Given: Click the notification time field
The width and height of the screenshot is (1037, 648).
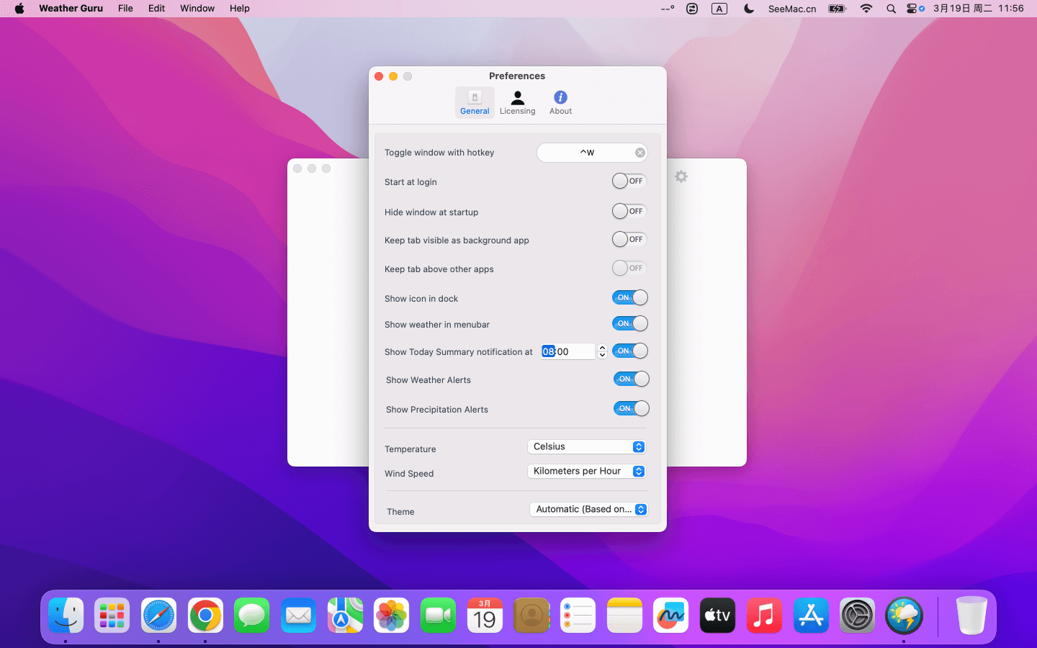Looking at the screenshot, I should [568, 351].
